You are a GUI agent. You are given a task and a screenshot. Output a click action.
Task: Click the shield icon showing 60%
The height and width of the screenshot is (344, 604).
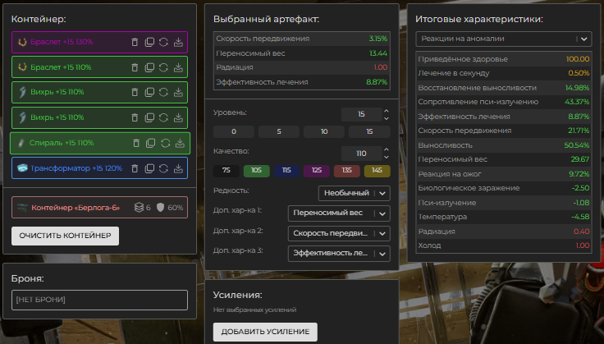pyautogui.click(x=160, y=207)
